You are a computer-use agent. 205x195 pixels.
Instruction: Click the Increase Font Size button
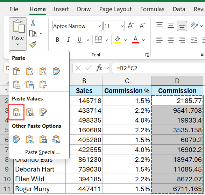131,26
